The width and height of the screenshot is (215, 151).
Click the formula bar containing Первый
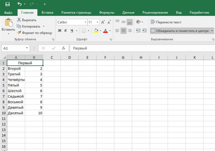tap(142, 48)
